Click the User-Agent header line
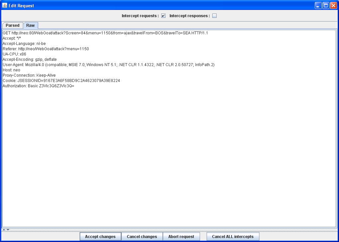The height and width of the screenshot is (242, 339). click(108, 65)
